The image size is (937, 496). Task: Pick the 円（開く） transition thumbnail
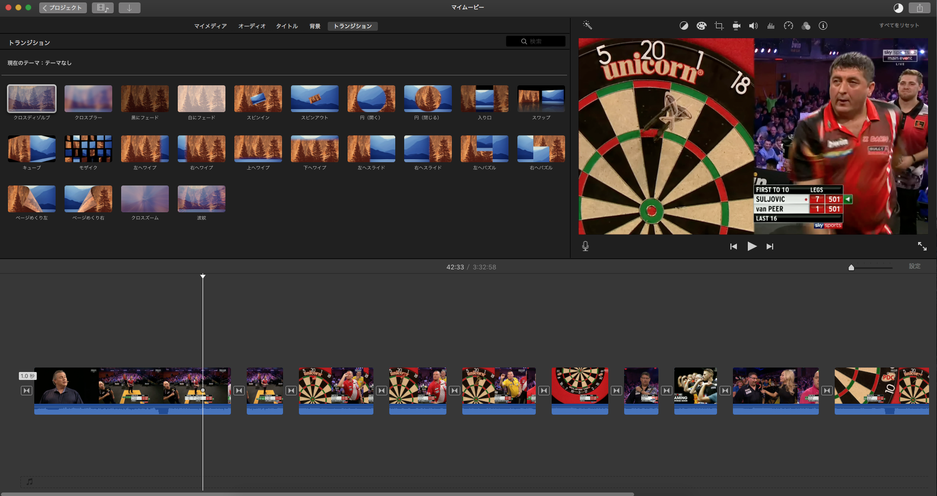coord(371,99)
